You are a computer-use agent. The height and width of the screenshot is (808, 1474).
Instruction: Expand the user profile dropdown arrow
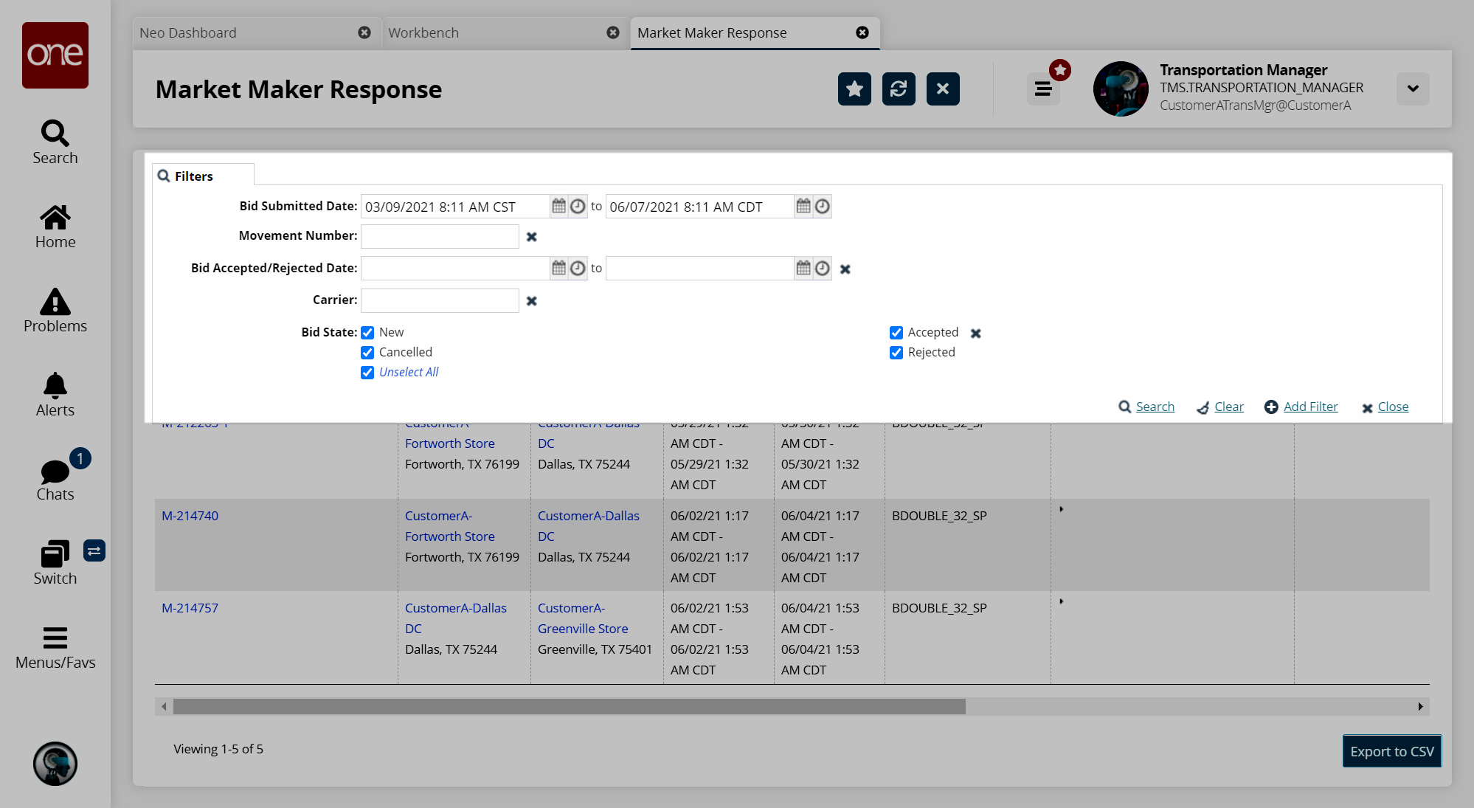point(1413,89)
